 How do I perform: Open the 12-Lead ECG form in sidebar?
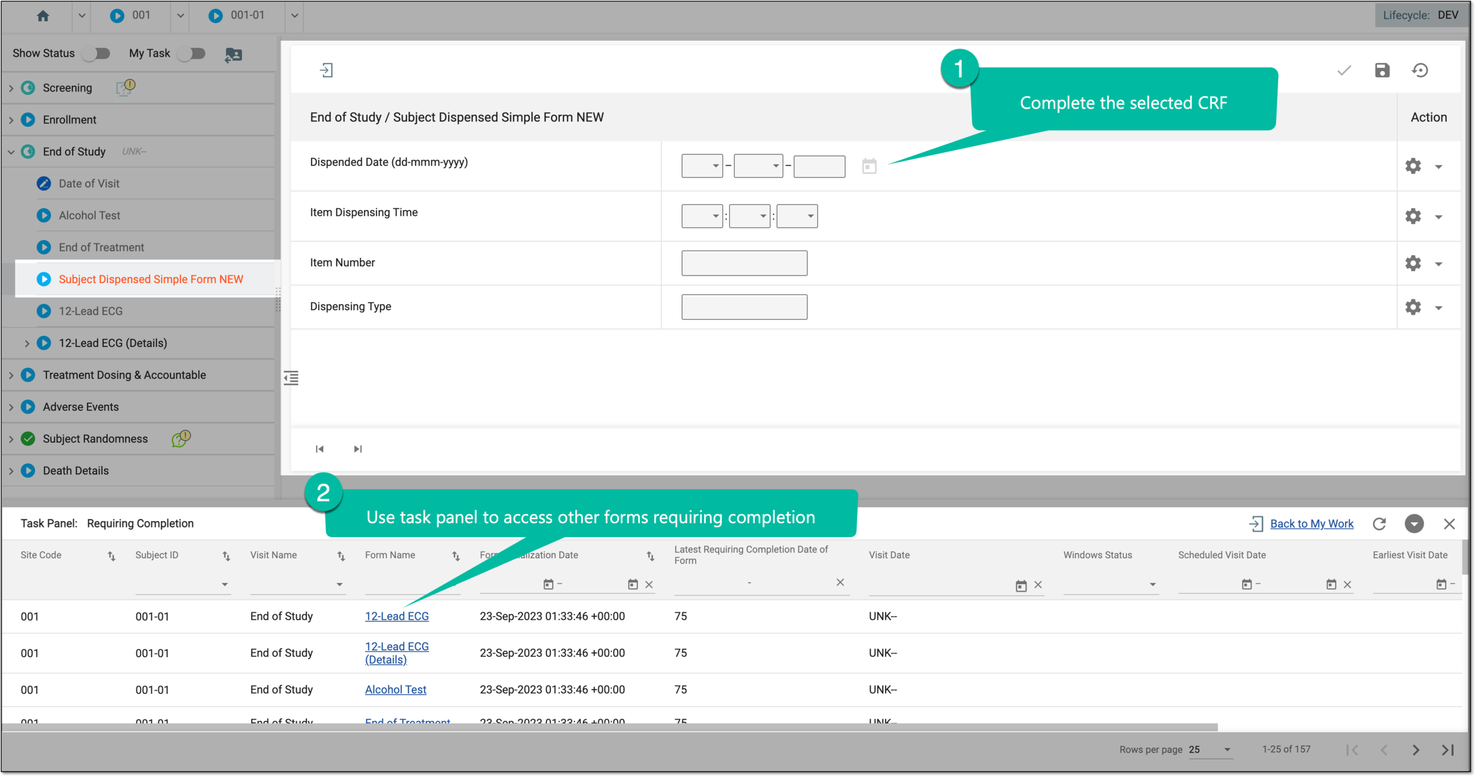point(90,311)
